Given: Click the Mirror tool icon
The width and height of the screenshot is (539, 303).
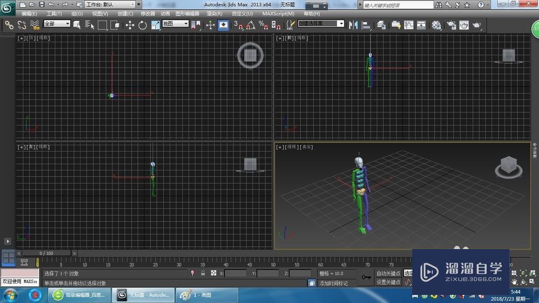Looking at the screenshot, I should point(353,25).
